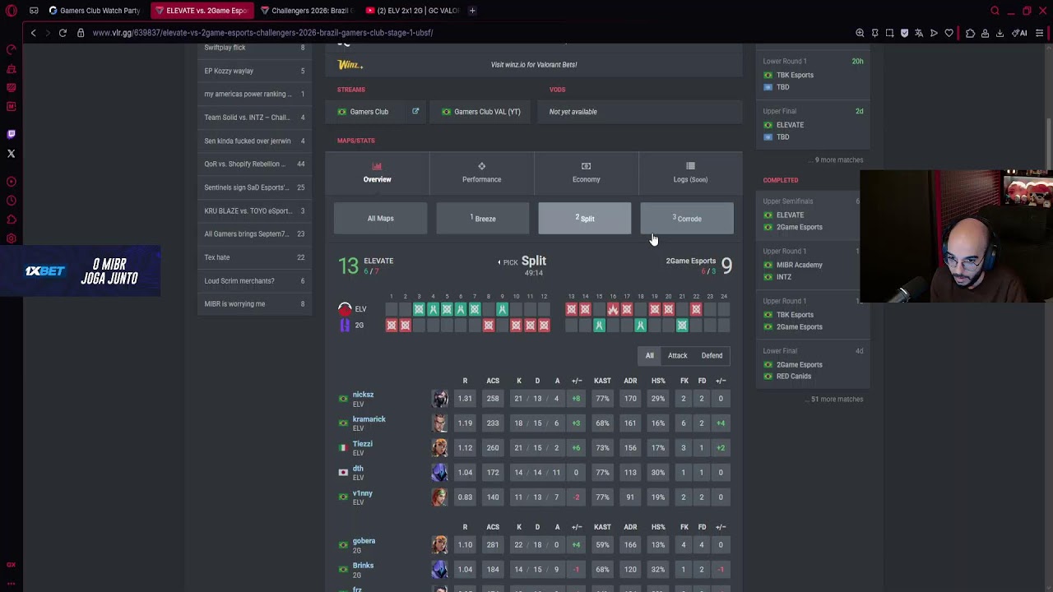Open the Lower Final 2Game vs RED Canids match
The width and height of the screenshot is (1053, 592).
[x=813, y=364]
